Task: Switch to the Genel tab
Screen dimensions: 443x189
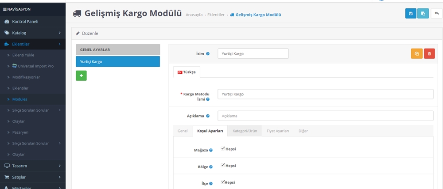Action: click(183, 131)
